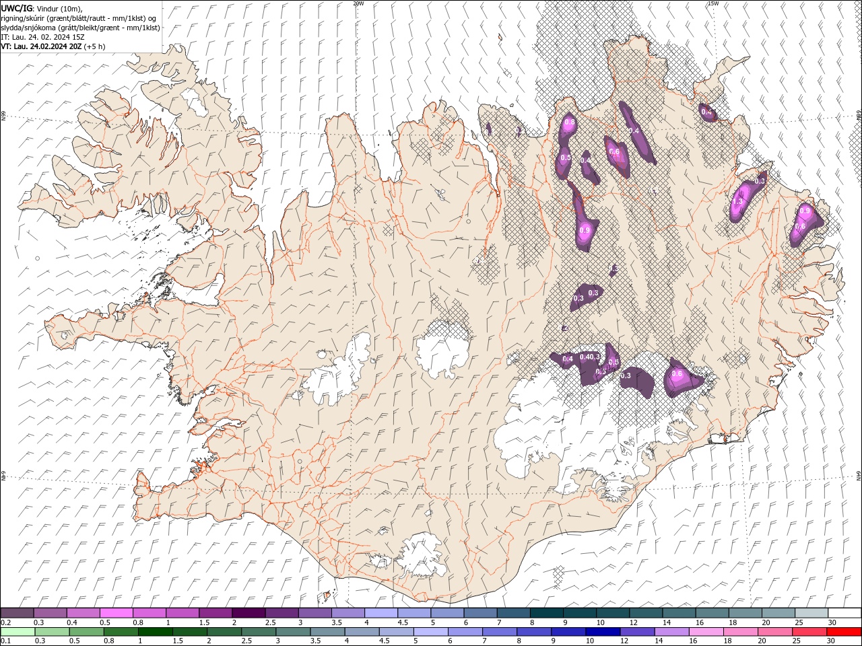The height and width of the screenshot is (646, 862).
Task: Select the 'slydda/snjókoma' legend description line
Action: 81,28
